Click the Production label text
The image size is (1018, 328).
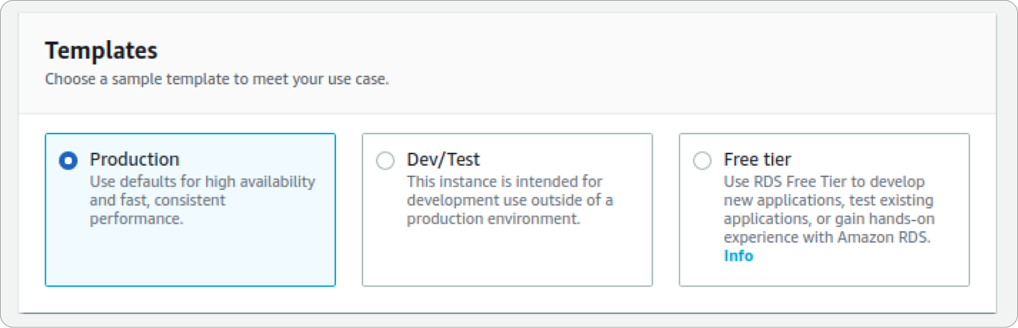tap(134, 159)
